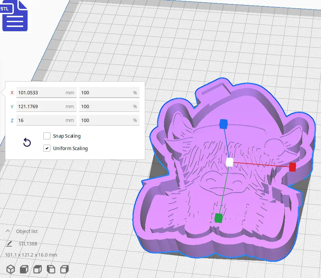The height and width of the screenshot is (278, 321).
Task: Click the blue Z-axis scale handle
Action: point(223,124)
